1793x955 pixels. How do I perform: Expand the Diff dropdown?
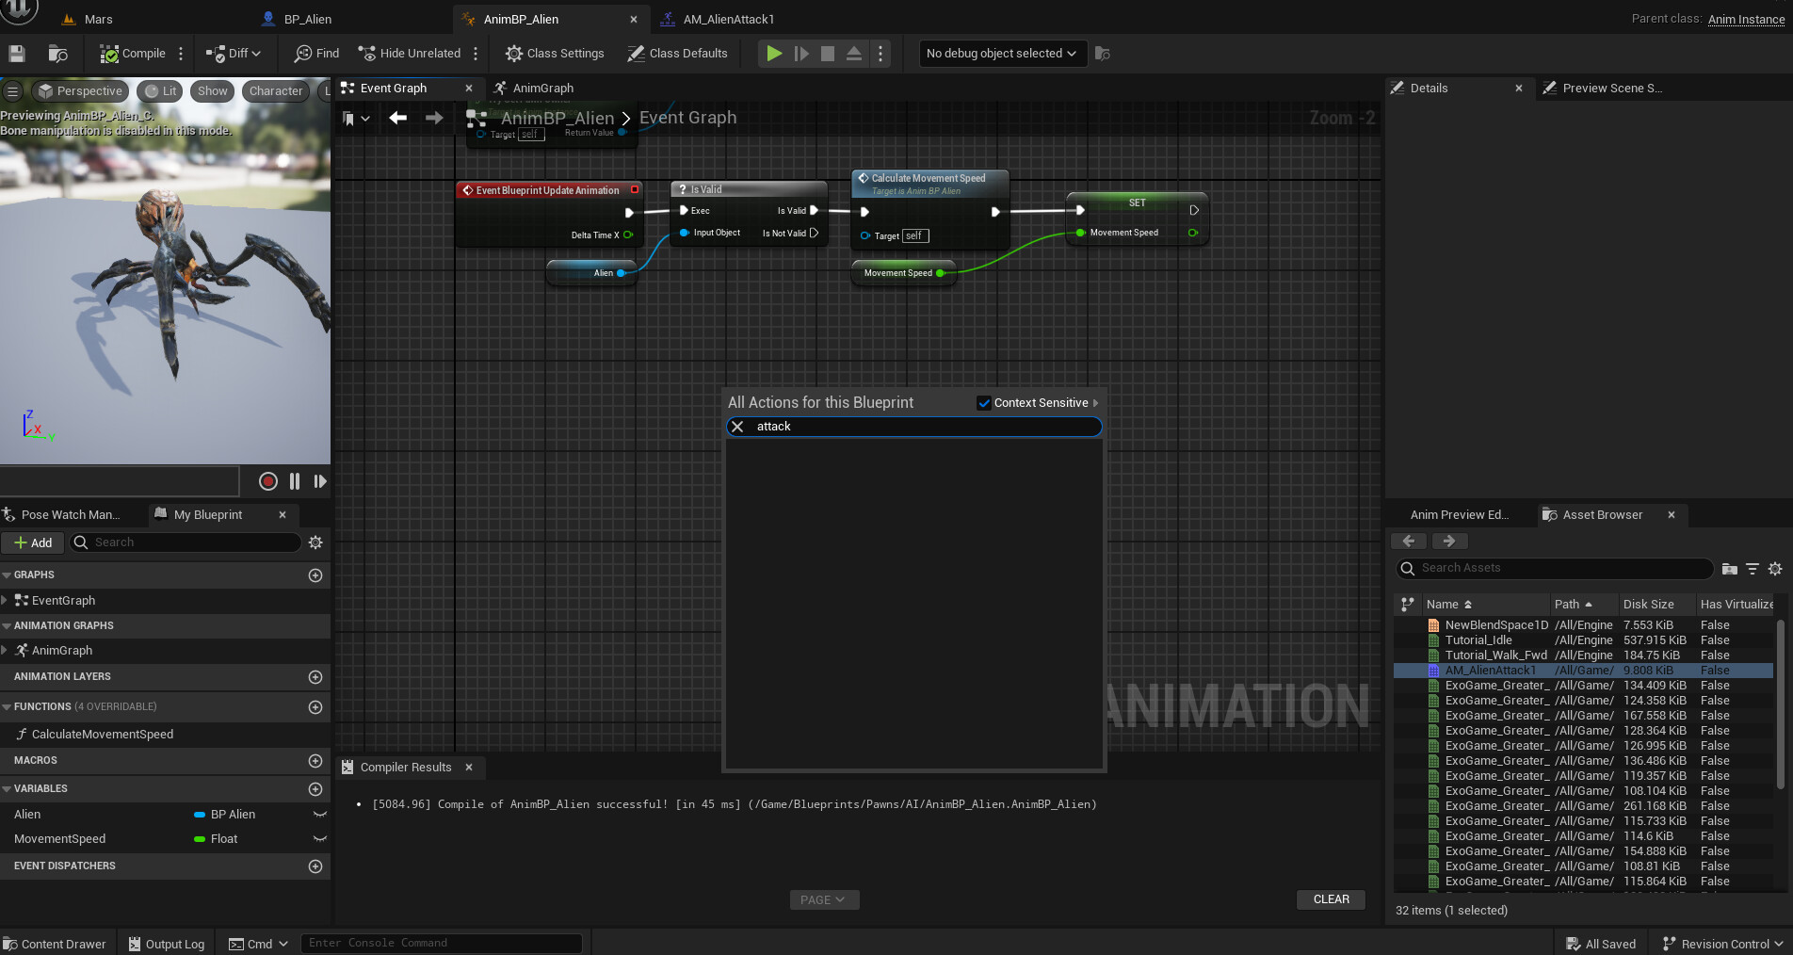tap(234, 54)
